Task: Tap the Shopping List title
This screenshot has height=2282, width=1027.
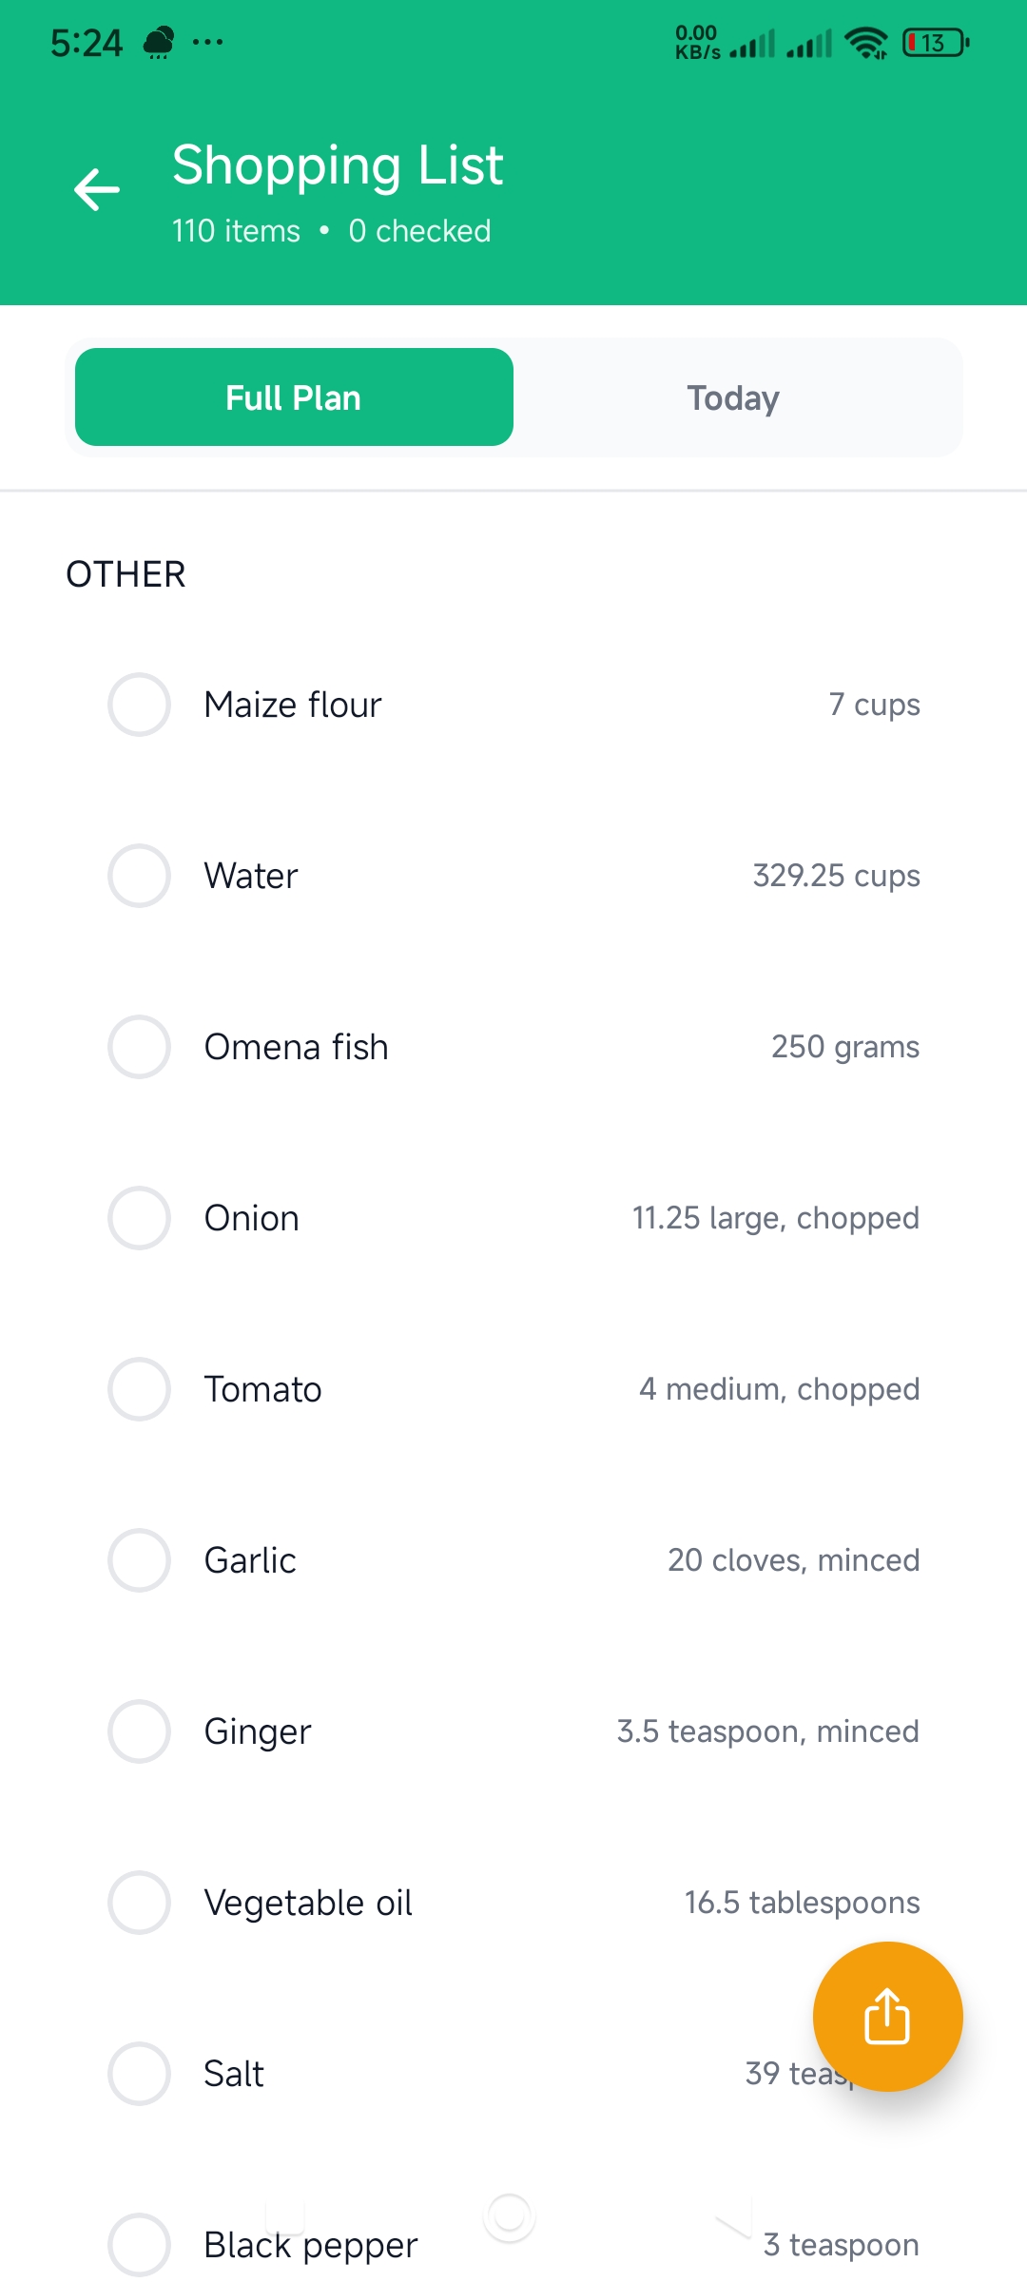Action: (338, 165)
